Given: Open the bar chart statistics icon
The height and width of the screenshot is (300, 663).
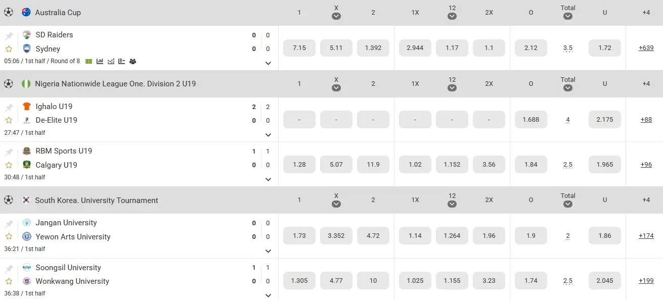Looking at the screenshot, I should 100,62.
